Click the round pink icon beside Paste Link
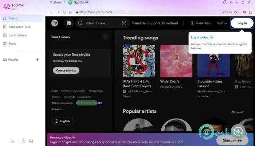Image resolution: width=255 pixels, height=146 pixels. (244, 12)
